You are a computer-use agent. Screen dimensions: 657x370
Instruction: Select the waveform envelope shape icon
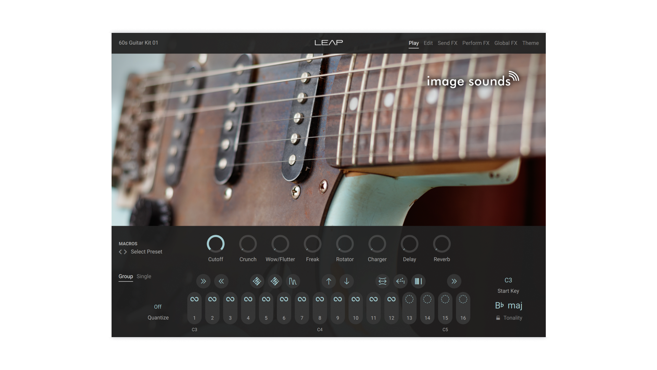(293, 281)
